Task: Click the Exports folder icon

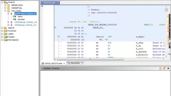Action: click(x=5, y=28)
